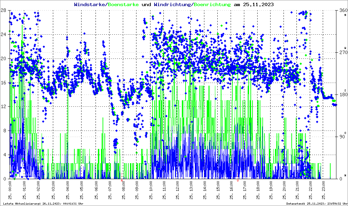
Task: Click the wind-speed axis value 4
Action: (x=5, y=155)
